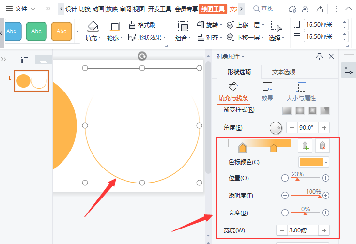Switch to slide thumbnail view icon

pos(43,60)
